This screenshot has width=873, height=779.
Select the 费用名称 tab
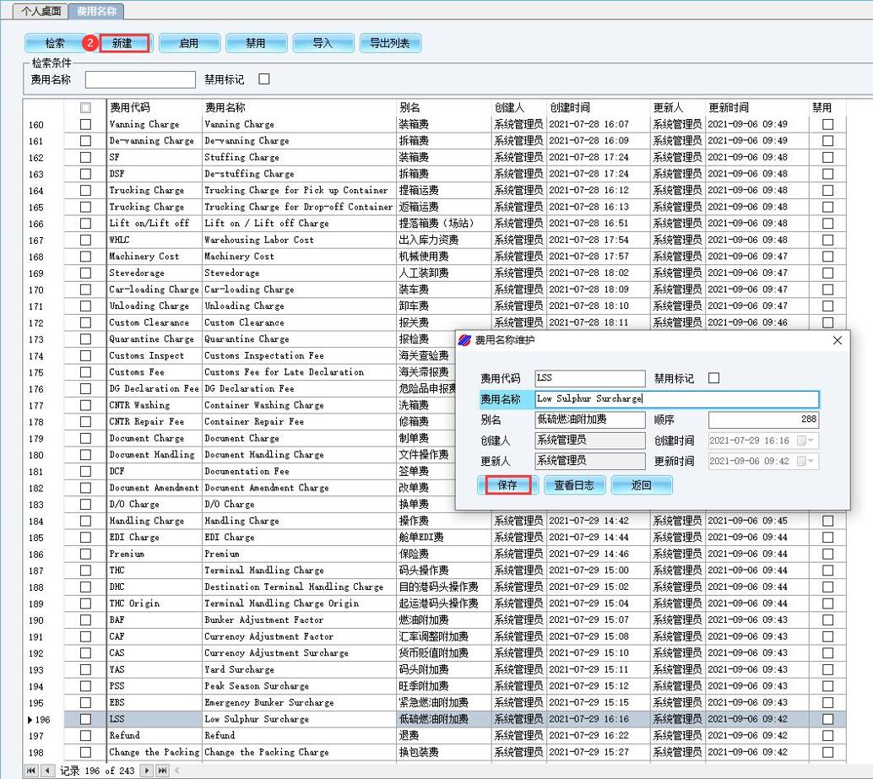pyautogui.click(x=96, y=11)
